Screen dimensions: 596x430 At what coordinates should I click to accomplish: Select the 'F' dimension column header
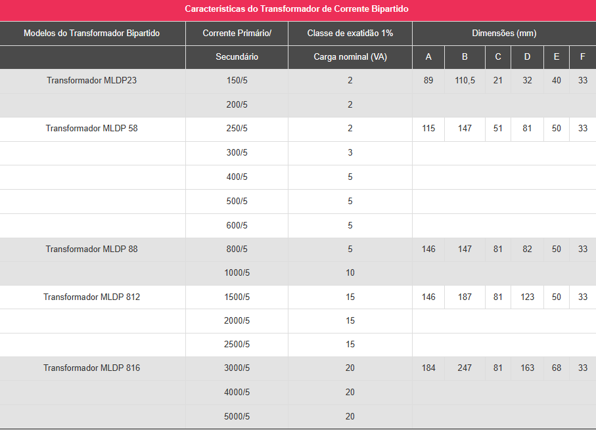582,57
